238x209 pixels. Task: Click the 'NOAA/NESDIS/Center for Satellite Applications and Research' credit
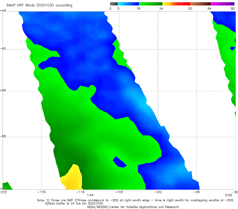pos(133,207)
